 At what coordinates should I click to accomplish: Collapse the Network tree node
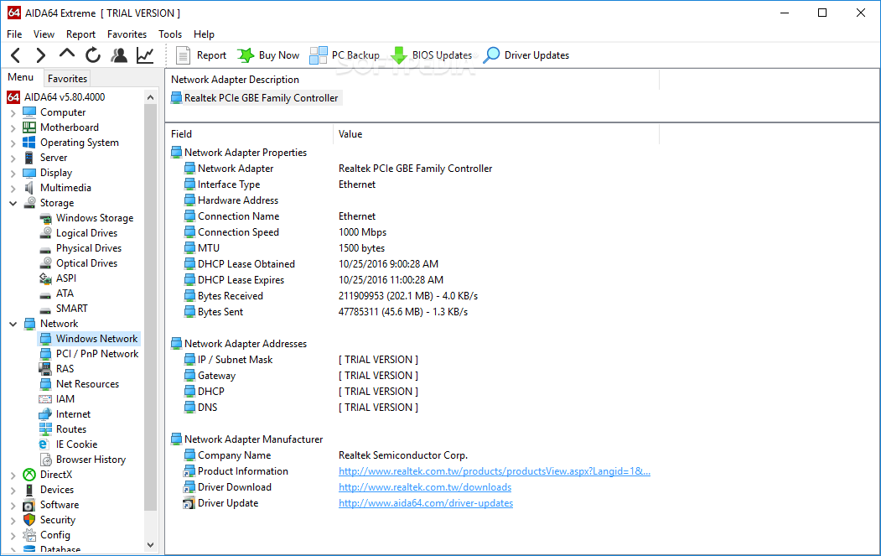[13, 324]
